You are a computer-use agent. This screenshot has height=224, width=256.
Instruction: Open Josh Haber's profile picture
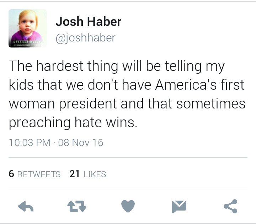28,28
